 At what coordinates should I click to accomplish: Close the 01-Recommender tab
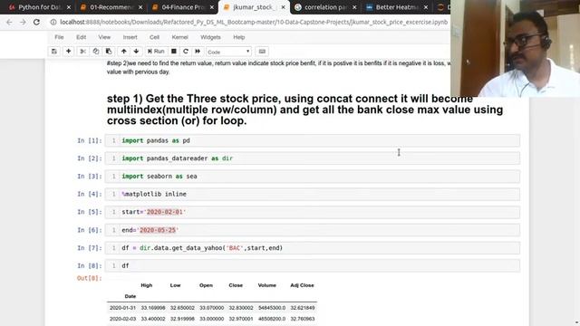pyautogui.click(x=140, y=7)
